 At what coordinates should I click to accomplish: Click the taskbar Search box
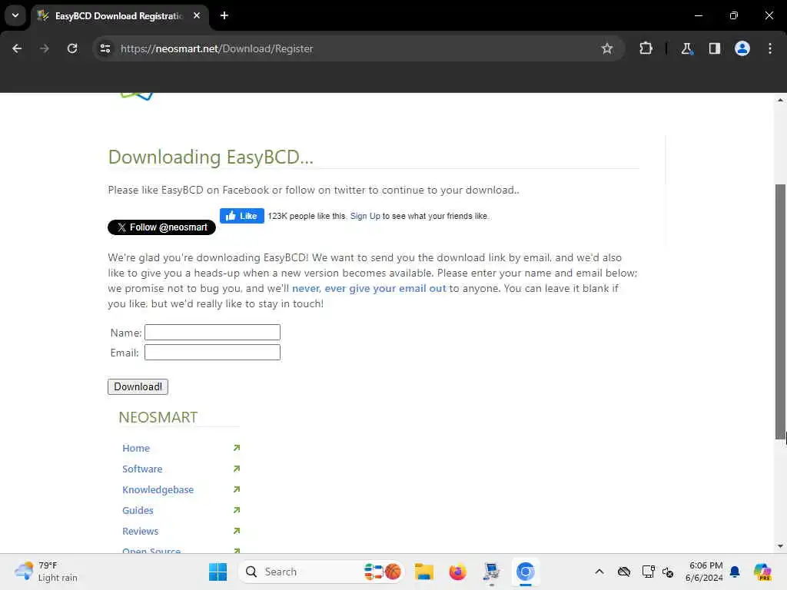[x=321, y=572]
